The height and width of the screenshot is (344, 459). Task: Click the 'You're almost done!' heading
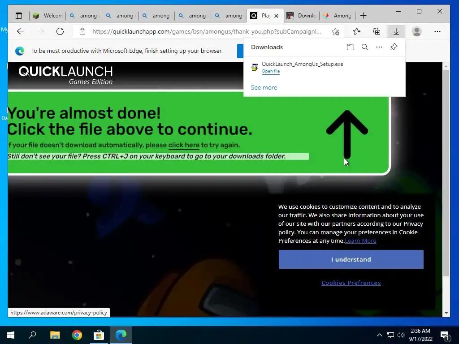coord(84,113)
